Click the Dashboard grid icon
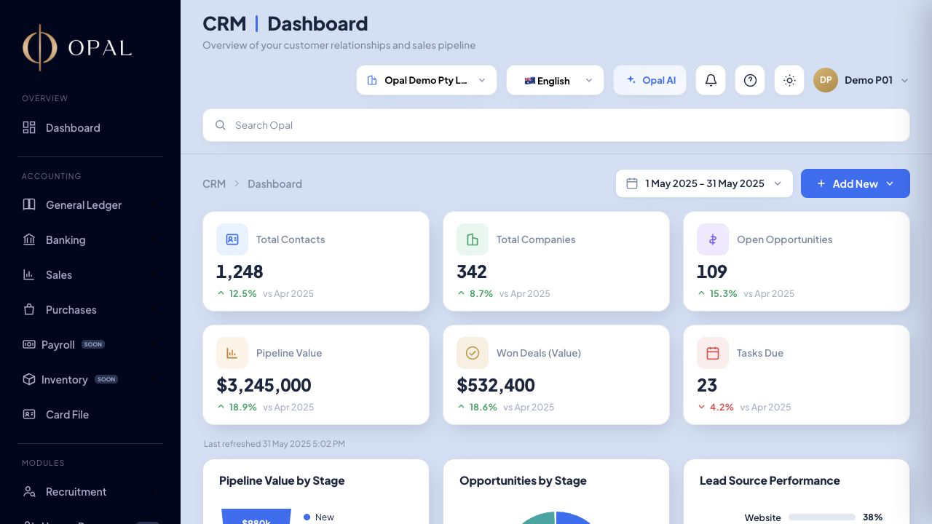This screenshot has height=524, width=932. 29,127
